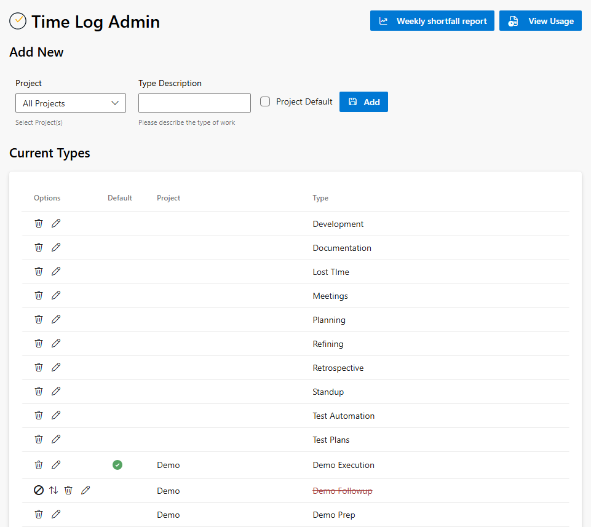Select the struck-through Demo Followup text
Viewport: 591px width, 527px height.
pyautogui.click(x=343, y=491)
